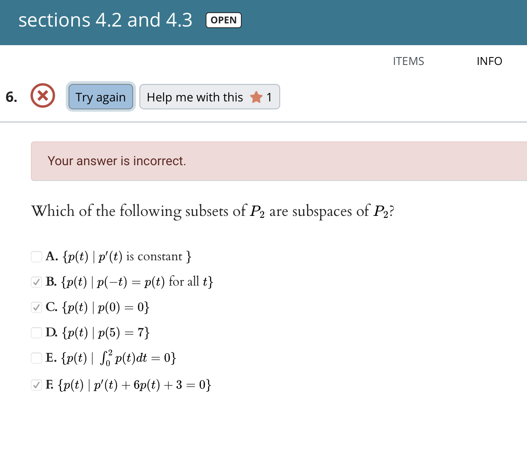Click the sections 4.2 and 4.3 title

105,20
